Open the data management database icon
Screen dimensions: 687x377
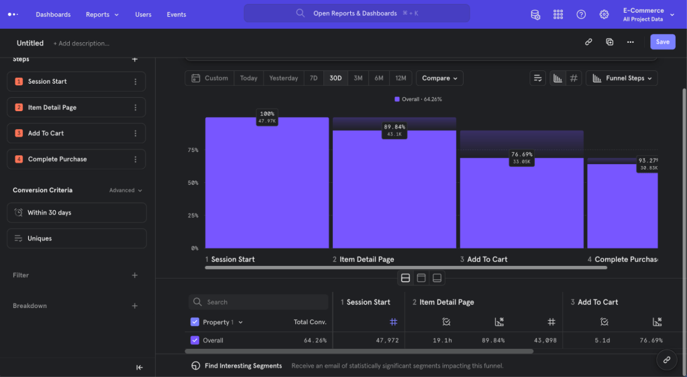tap(535, 15)
